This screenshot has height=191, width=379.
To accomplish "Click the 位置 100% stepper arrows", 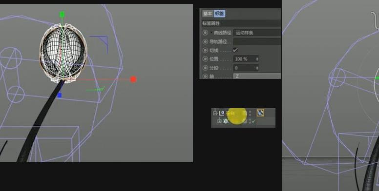I will 257,59.
